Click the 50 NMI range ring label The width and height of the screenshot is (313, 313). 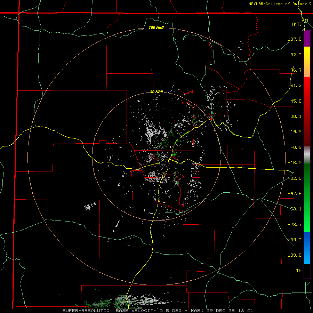point(156,92)
